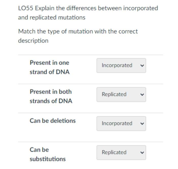This screenshot has height=169, width=178.
Task: Open the 'Present in one strand of DNA' dropdown
Action: [121, 65]
